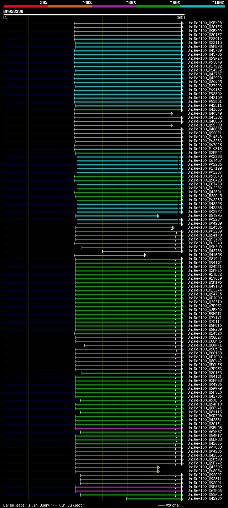
Task: Click UniRef100_O24535 label
Action: pyautogui.click(x=204, y=227)
